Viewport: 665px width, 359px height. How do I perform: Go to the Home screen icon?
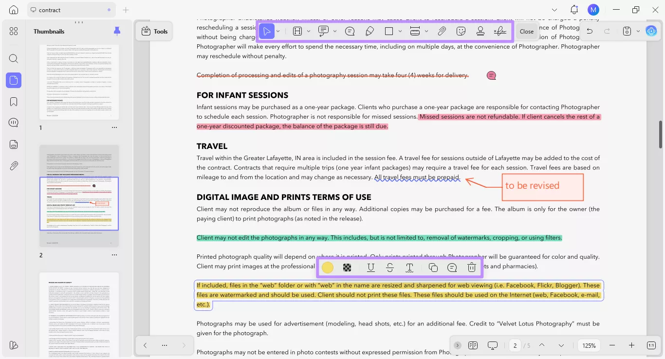(14, 10)
